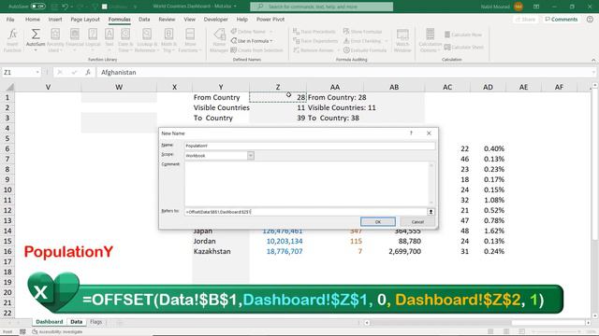This screenshot has width=599, height=336.
Task: Open the Name Manager
Action: (x=219, y=40)
